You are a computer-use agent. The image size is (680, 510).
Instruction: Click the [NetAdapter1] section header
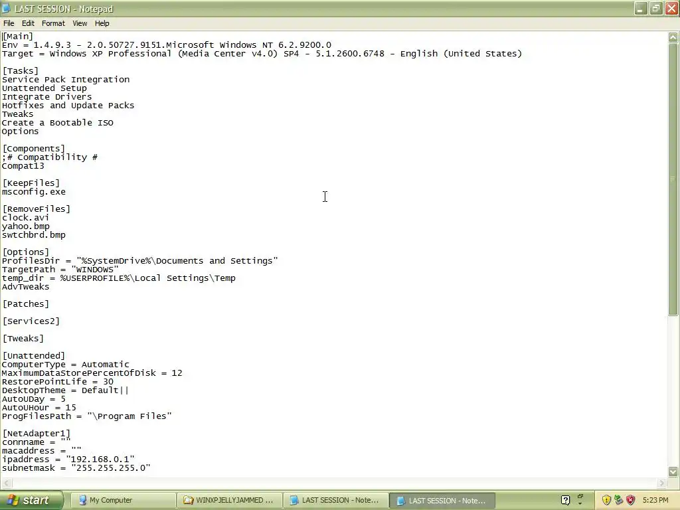(x=37, y=434)
